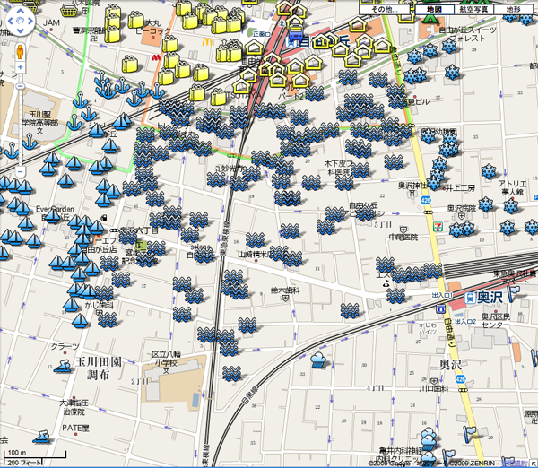Switch to 地図 map view
538x468 pixels.
click(x=434, y=8)
